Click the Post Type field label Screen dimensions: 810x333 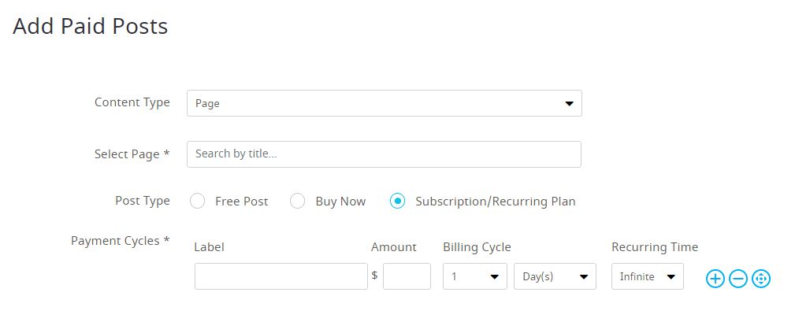tap(142, 201)
